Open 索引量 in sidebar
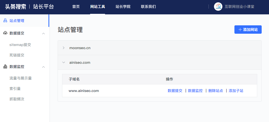 tap(15, 89)
